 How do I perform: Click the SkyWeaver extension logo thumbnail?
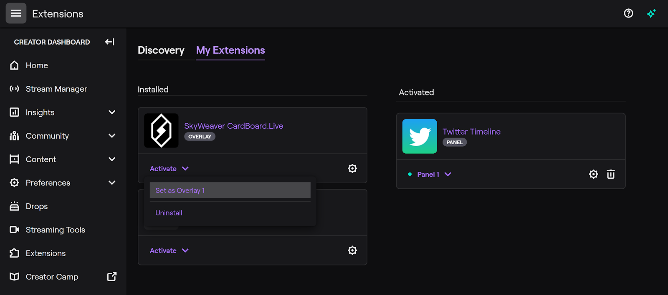[161, 131]
